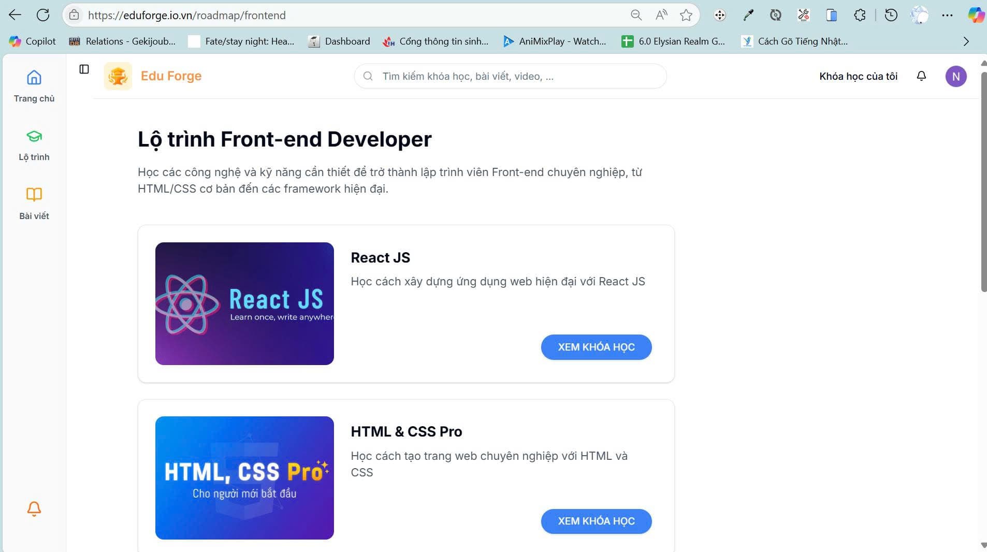Open 6.0 Elysian Realm bookmark
This screenshot has height=552, width=987.
673,41
